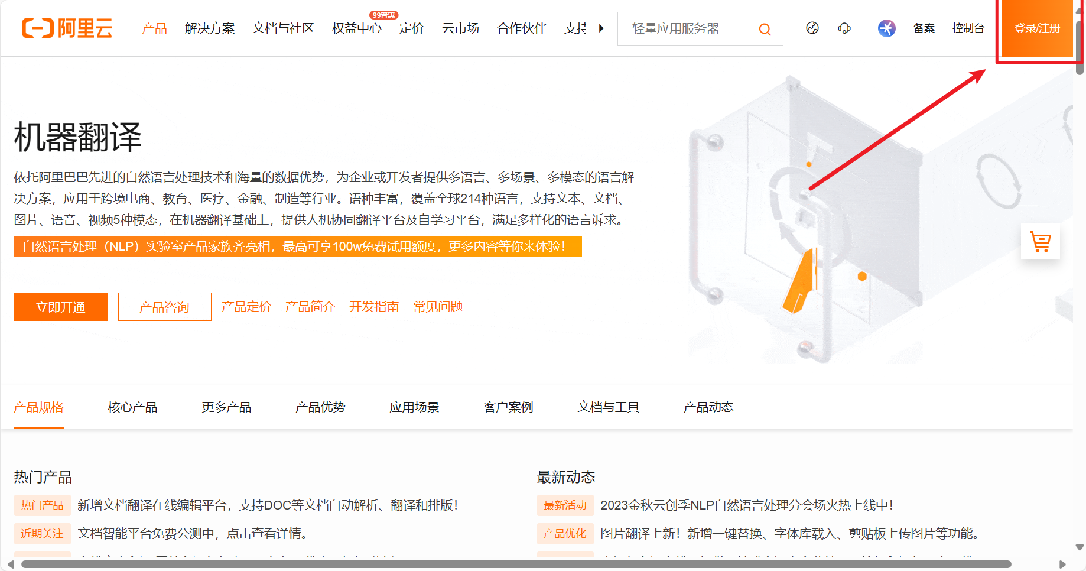Screen dimensions: 1086x571
Task: Select the 文档与工具 tab
Action: coord(609,407)
